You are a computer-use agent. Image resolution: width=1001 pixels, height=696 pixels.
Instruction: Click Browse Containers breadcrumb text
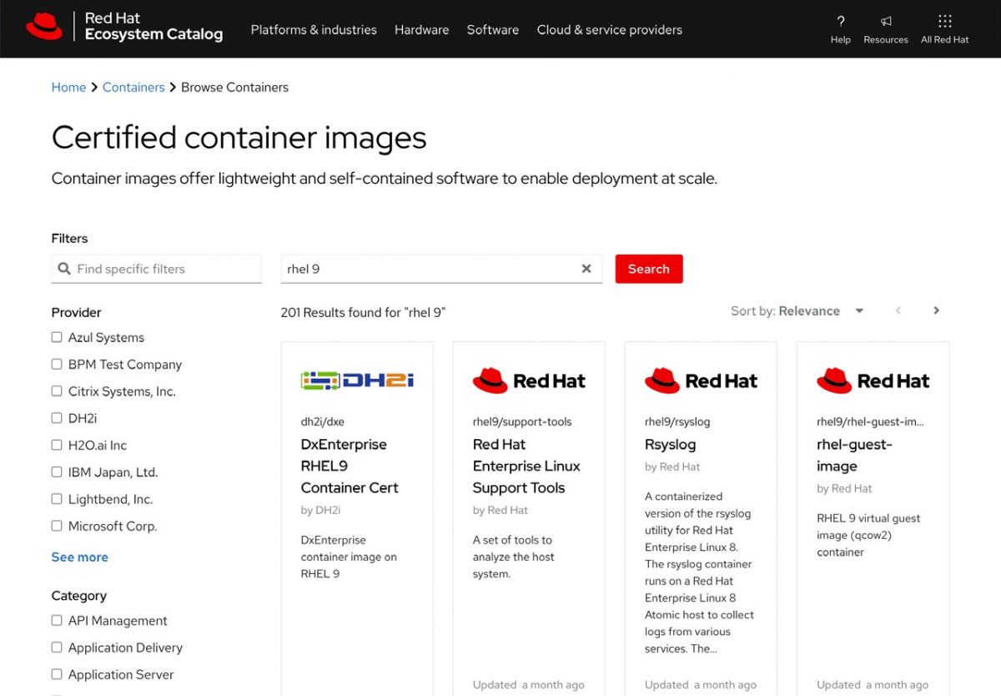234,87
